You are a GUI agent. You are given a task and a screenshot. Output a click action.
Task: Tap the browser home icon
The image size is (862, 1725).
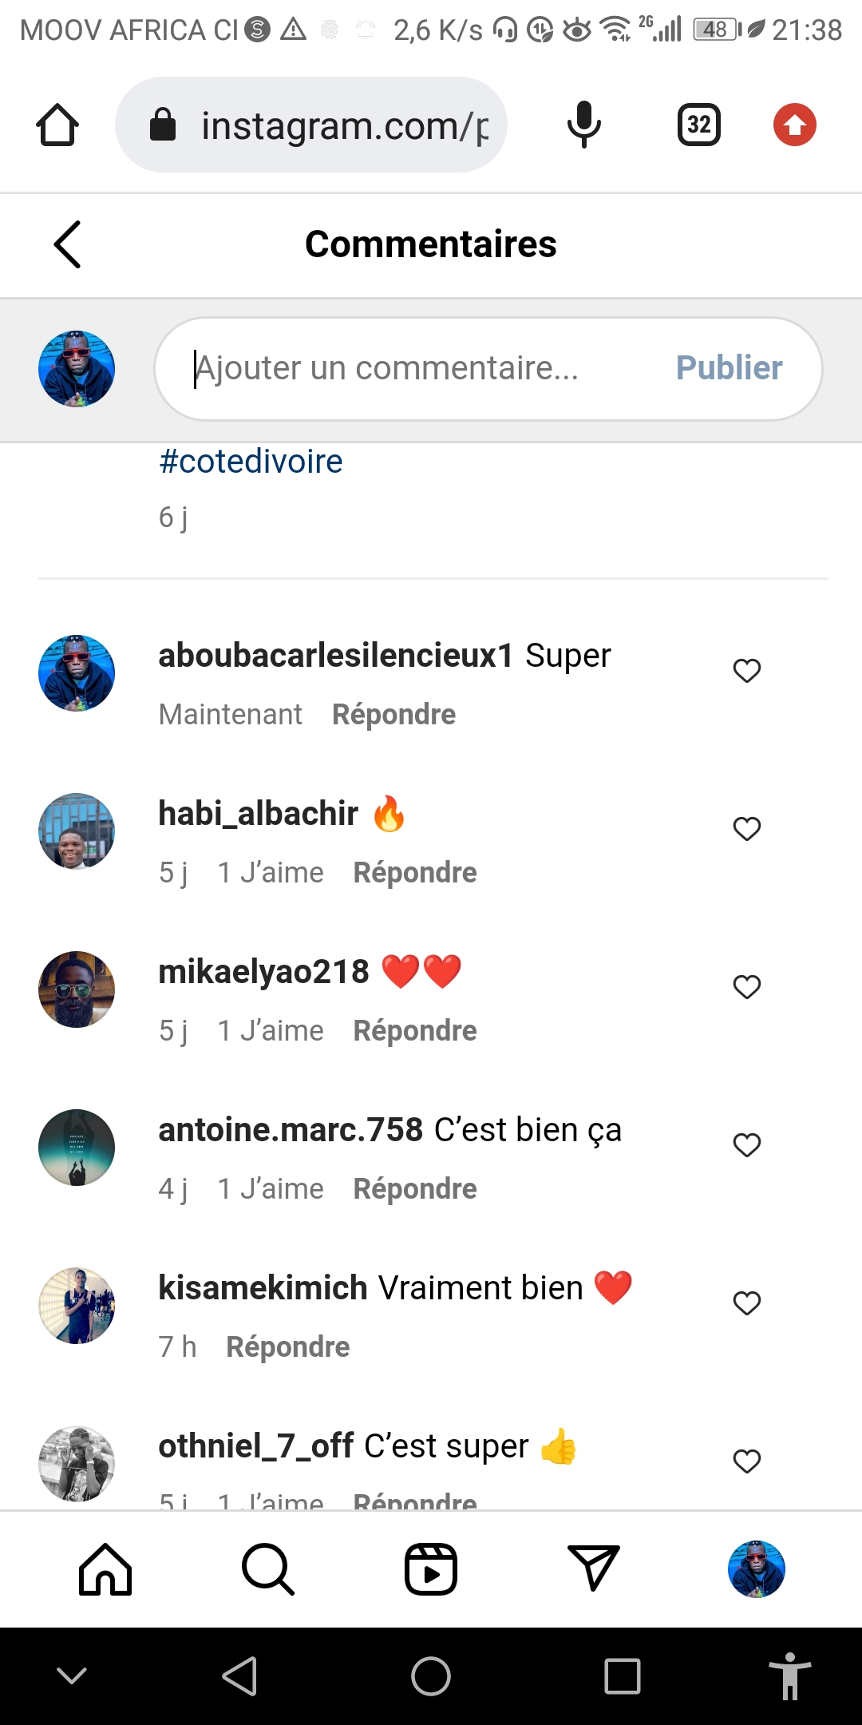[57, 125]
